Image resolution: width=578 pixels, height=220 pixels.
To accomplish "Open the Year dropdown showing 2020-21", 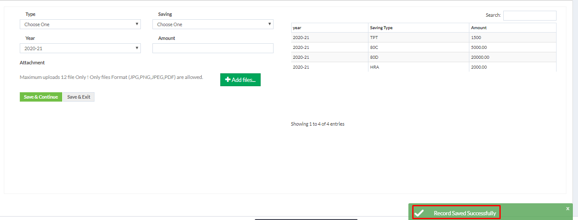I will pos(80,48).
